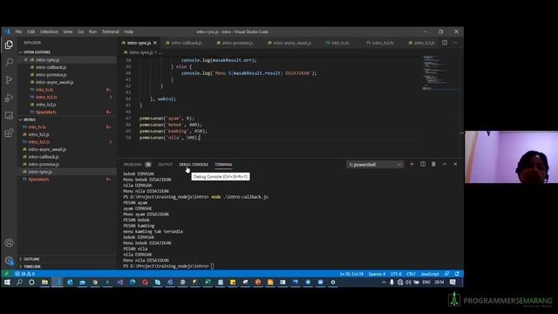The image size is (558, 314).
Task: Click Ln 50, Col 24 in status bar
Action: pyautogui.click(x=351, y=274)
